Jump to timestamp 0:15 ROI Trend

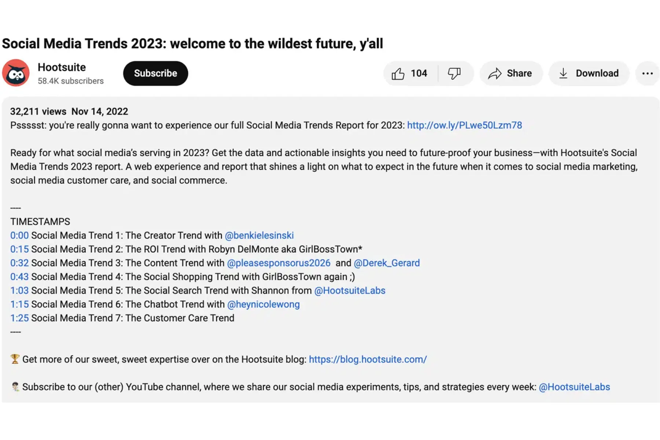19,249
